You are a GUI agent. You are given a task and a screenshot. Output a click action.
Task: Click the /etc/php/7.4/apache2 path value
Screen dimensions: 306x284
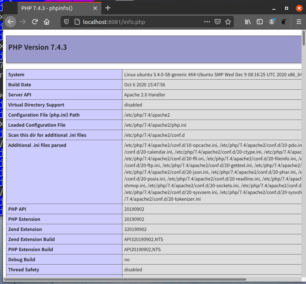click(x=147, y=115)
